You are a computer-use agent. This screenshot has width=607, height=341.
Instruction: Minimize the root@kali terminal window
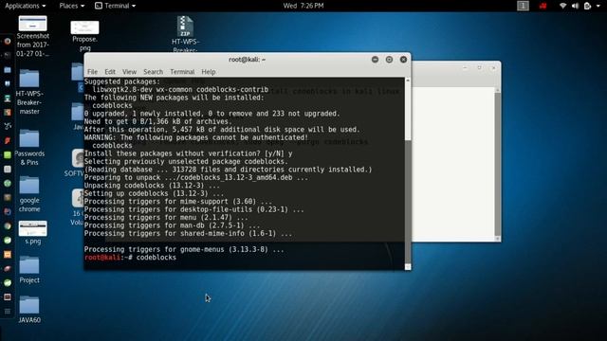tap(375, 60)
